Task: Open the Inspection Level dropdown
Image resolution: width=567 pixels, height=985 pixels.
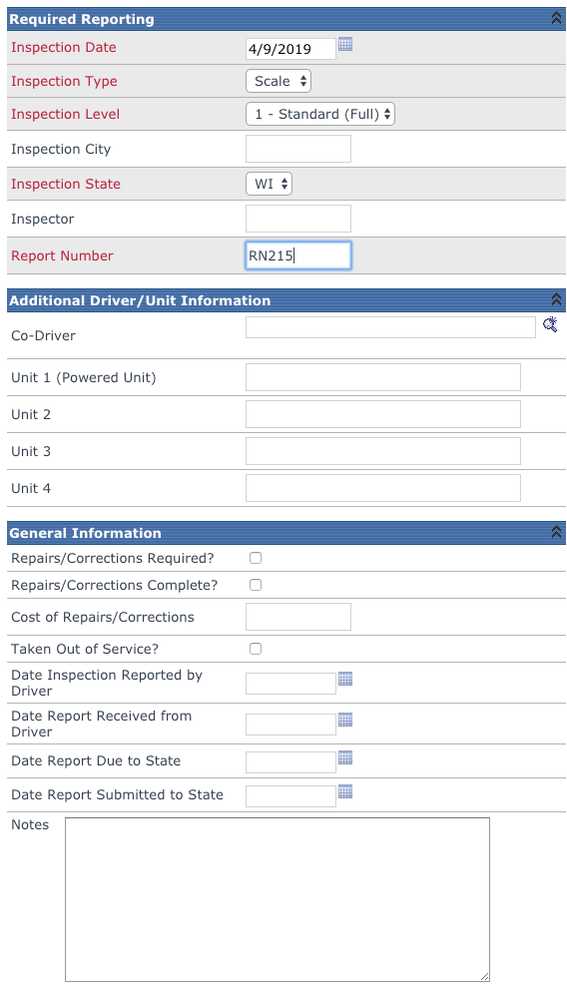Action: [320, 114]
